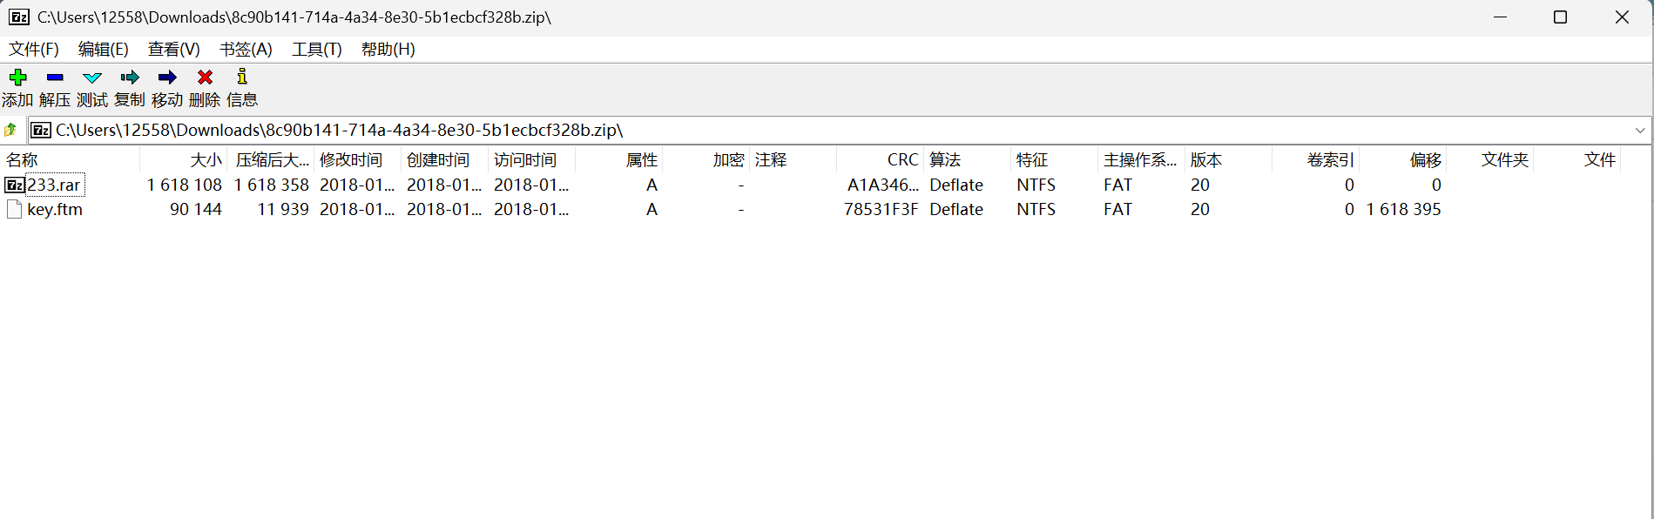Click the 7z title bar application icon
This screenshot has width=1654, height=519.
[x=19, y=17]
